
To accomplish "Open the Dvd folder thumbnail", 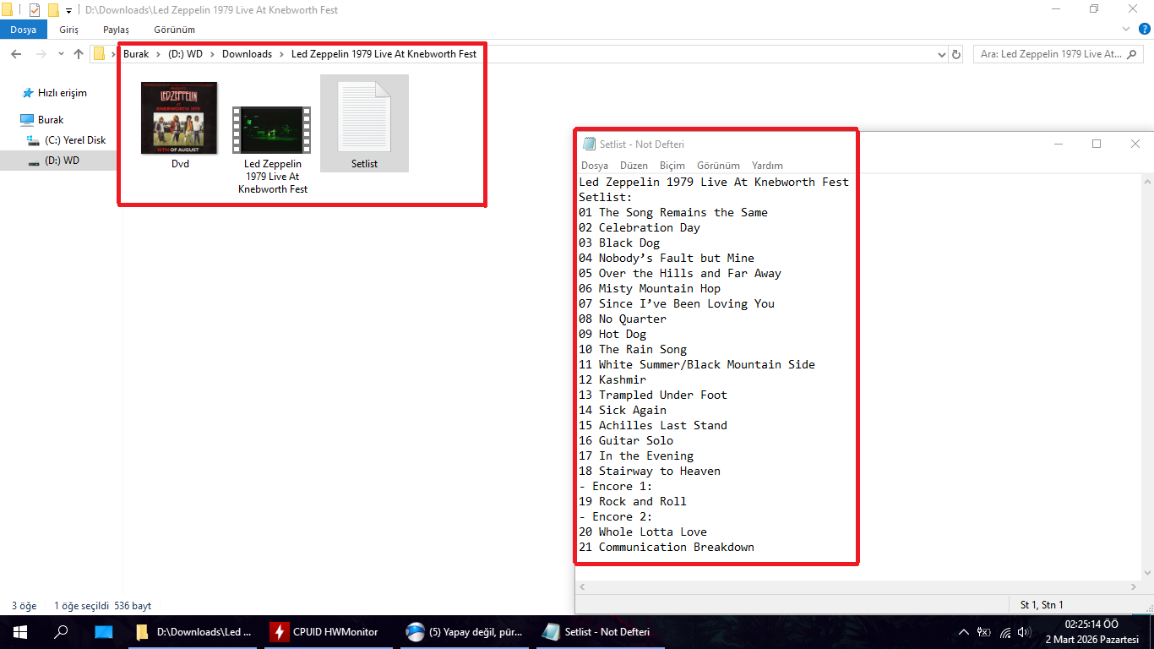I will tap(179, 117).
